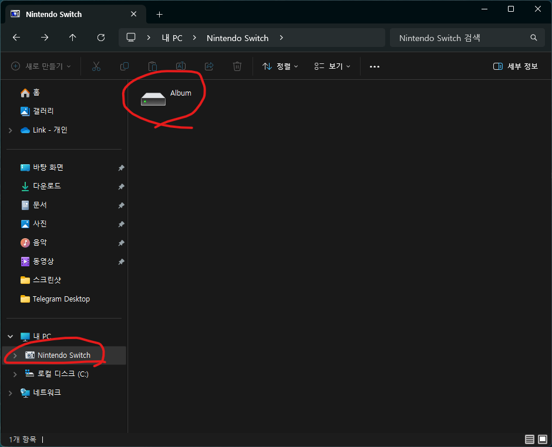The image size is (552, 447).
Task: Collapse the 내 PC tree node
Action: pos(10,337)
